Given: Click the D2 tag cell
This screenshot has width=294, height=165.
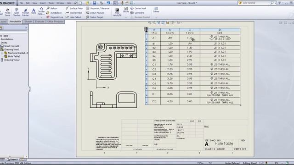Looking at the screenshot, I should 154,101.
